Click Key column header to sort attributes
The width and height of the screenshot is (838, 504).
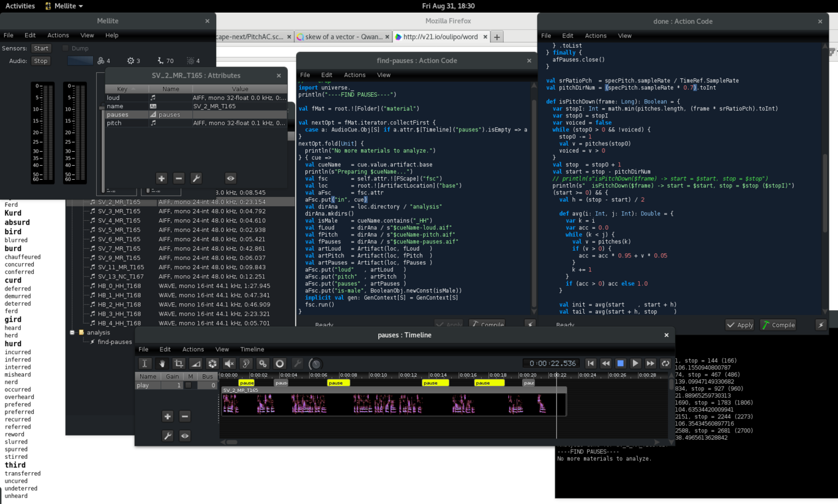122,89
